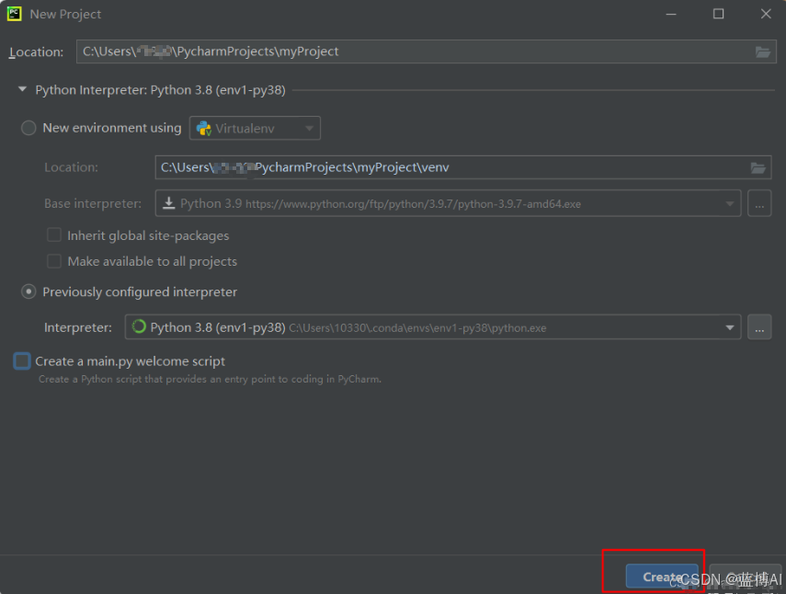Screen dimensions: 786x594
Task: Click the Python Interpreter section header text
Action: click(x=160, y=90)
